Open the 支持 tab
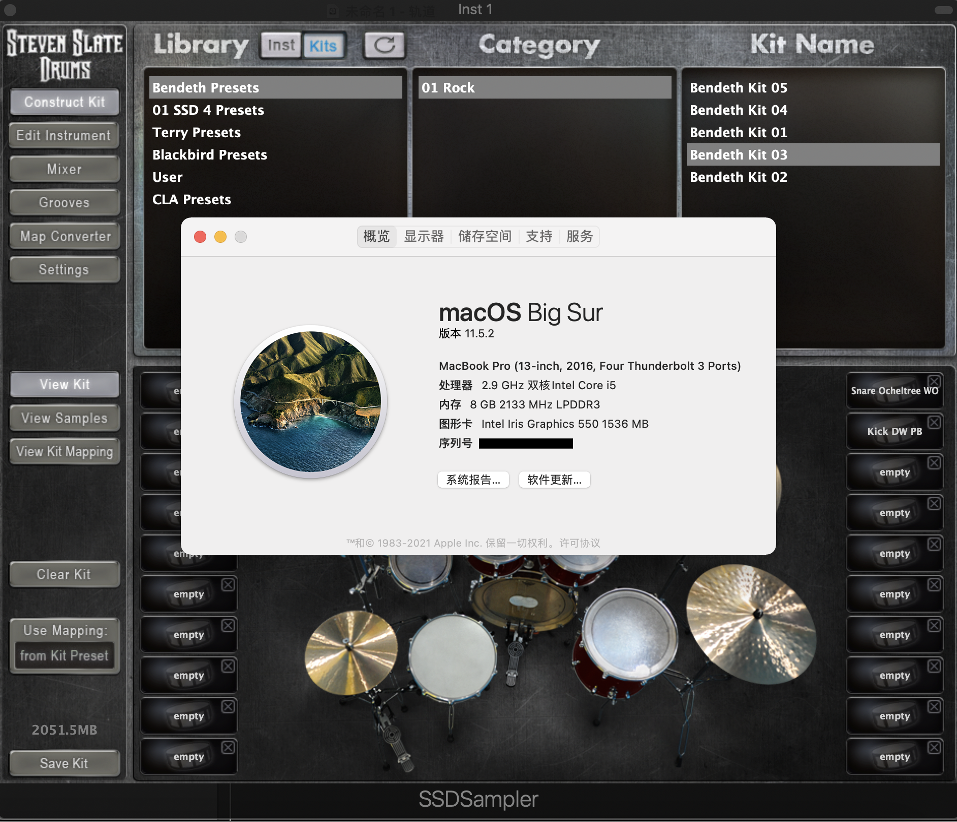This screenshot has height=822, width=957. [539, 236]
